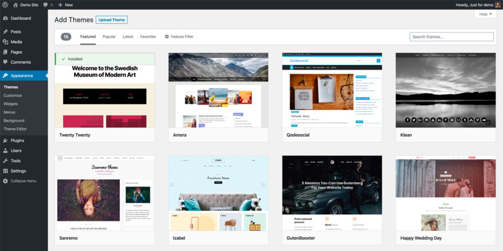Open Pages in sidebar
This screenshot has height=251, width=503.
point(16,52)
